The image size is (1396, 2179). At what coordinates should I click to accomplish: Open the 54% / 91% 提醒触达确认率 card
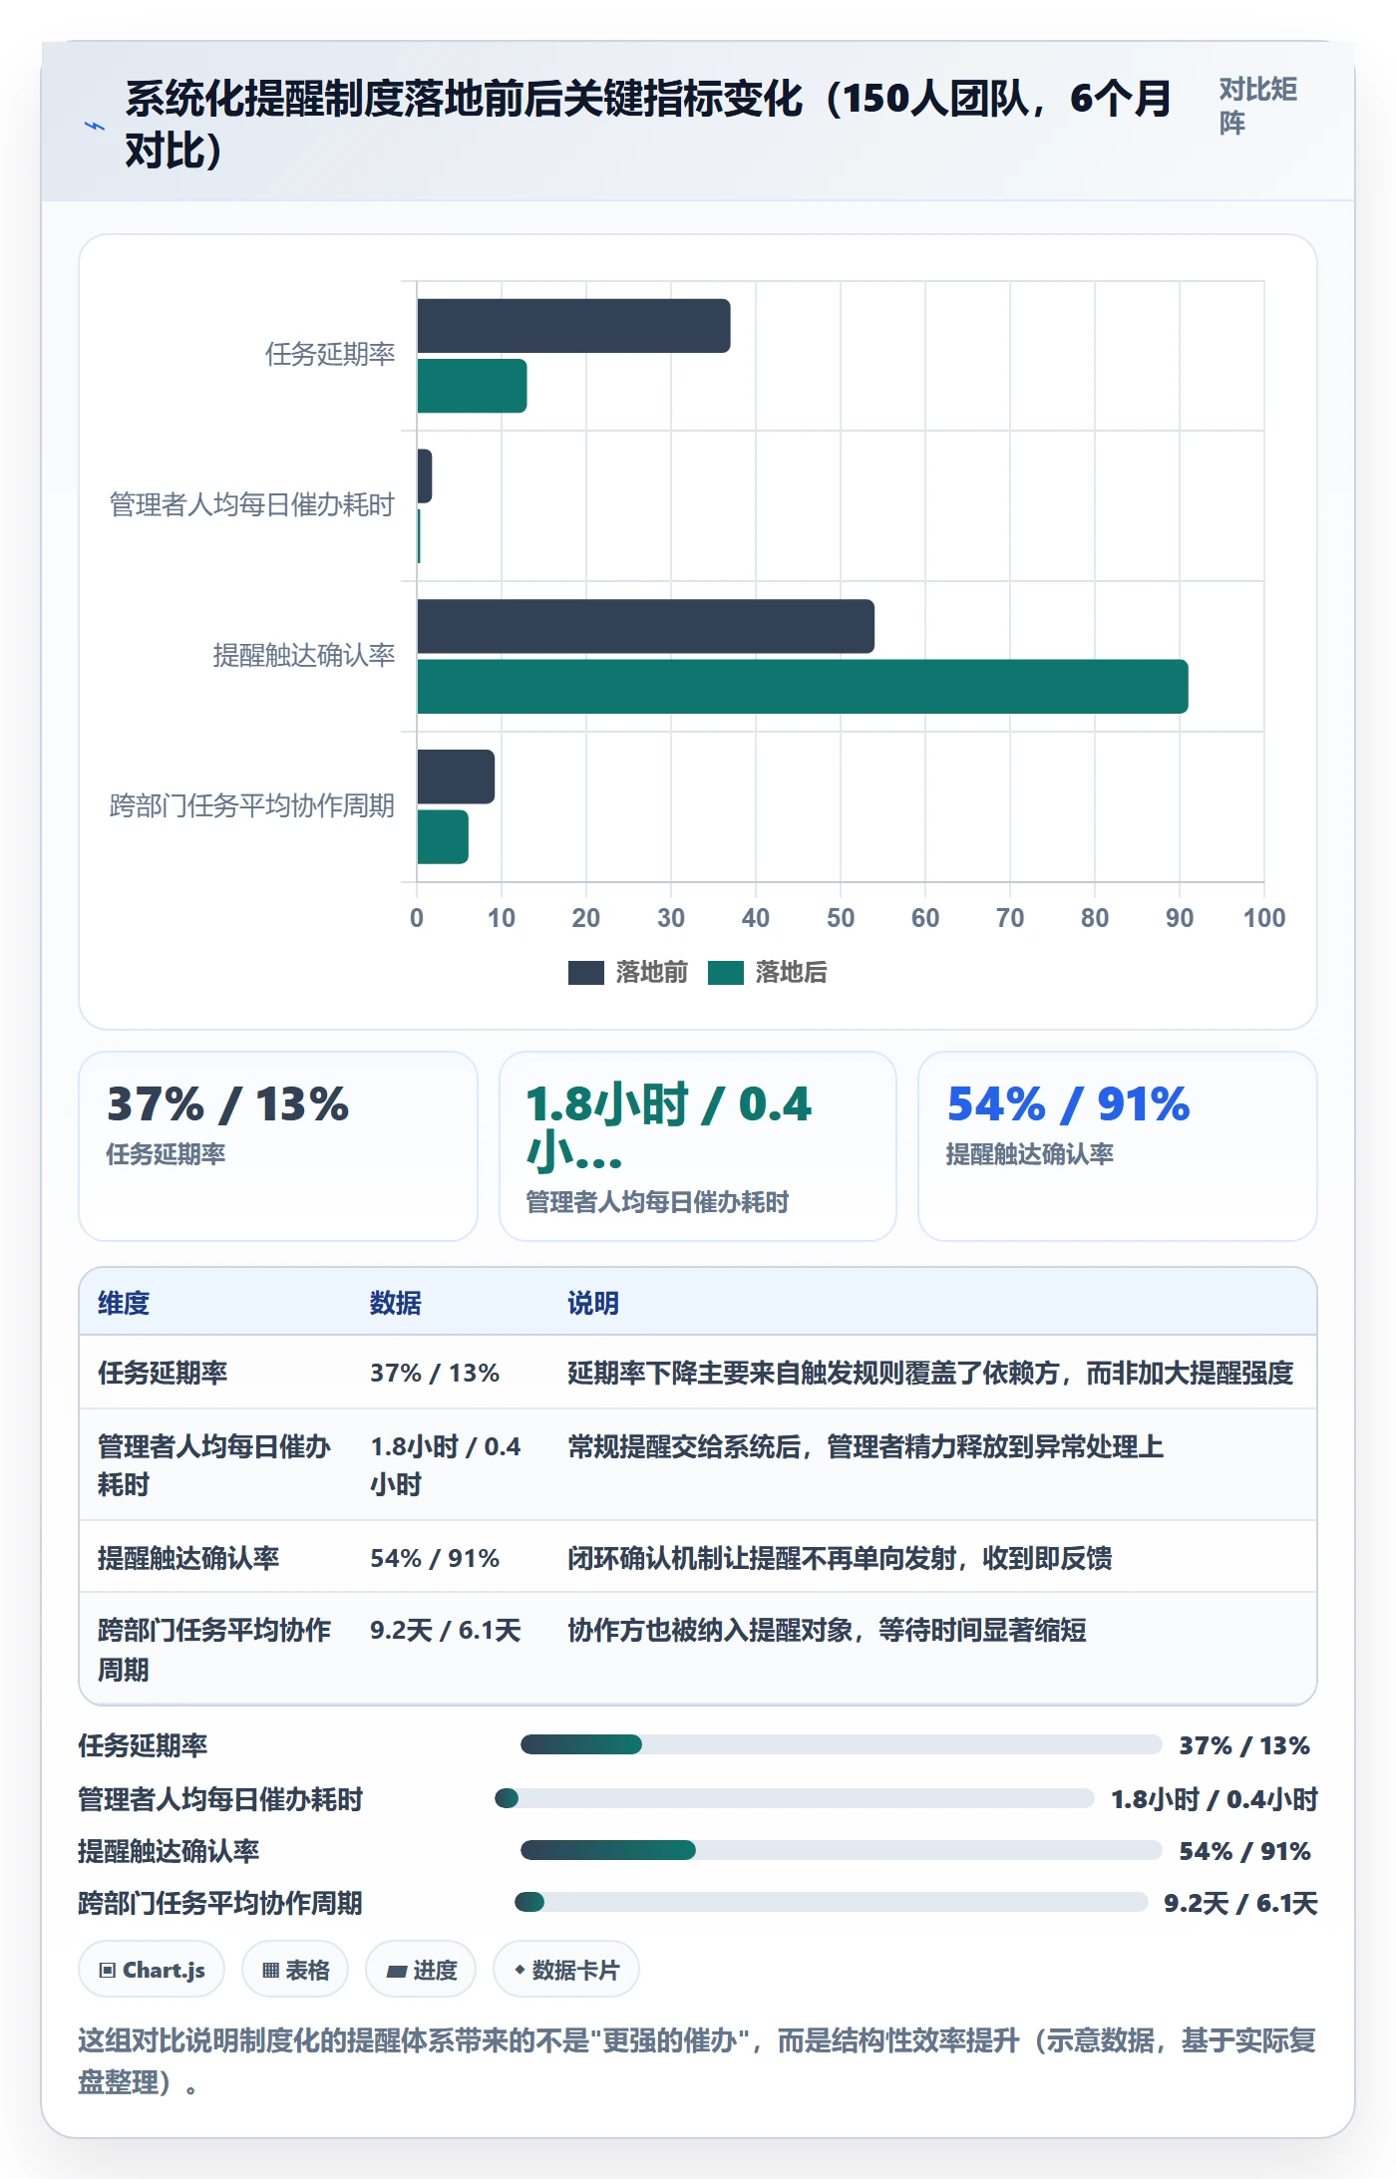(x=1118, y=1146)
